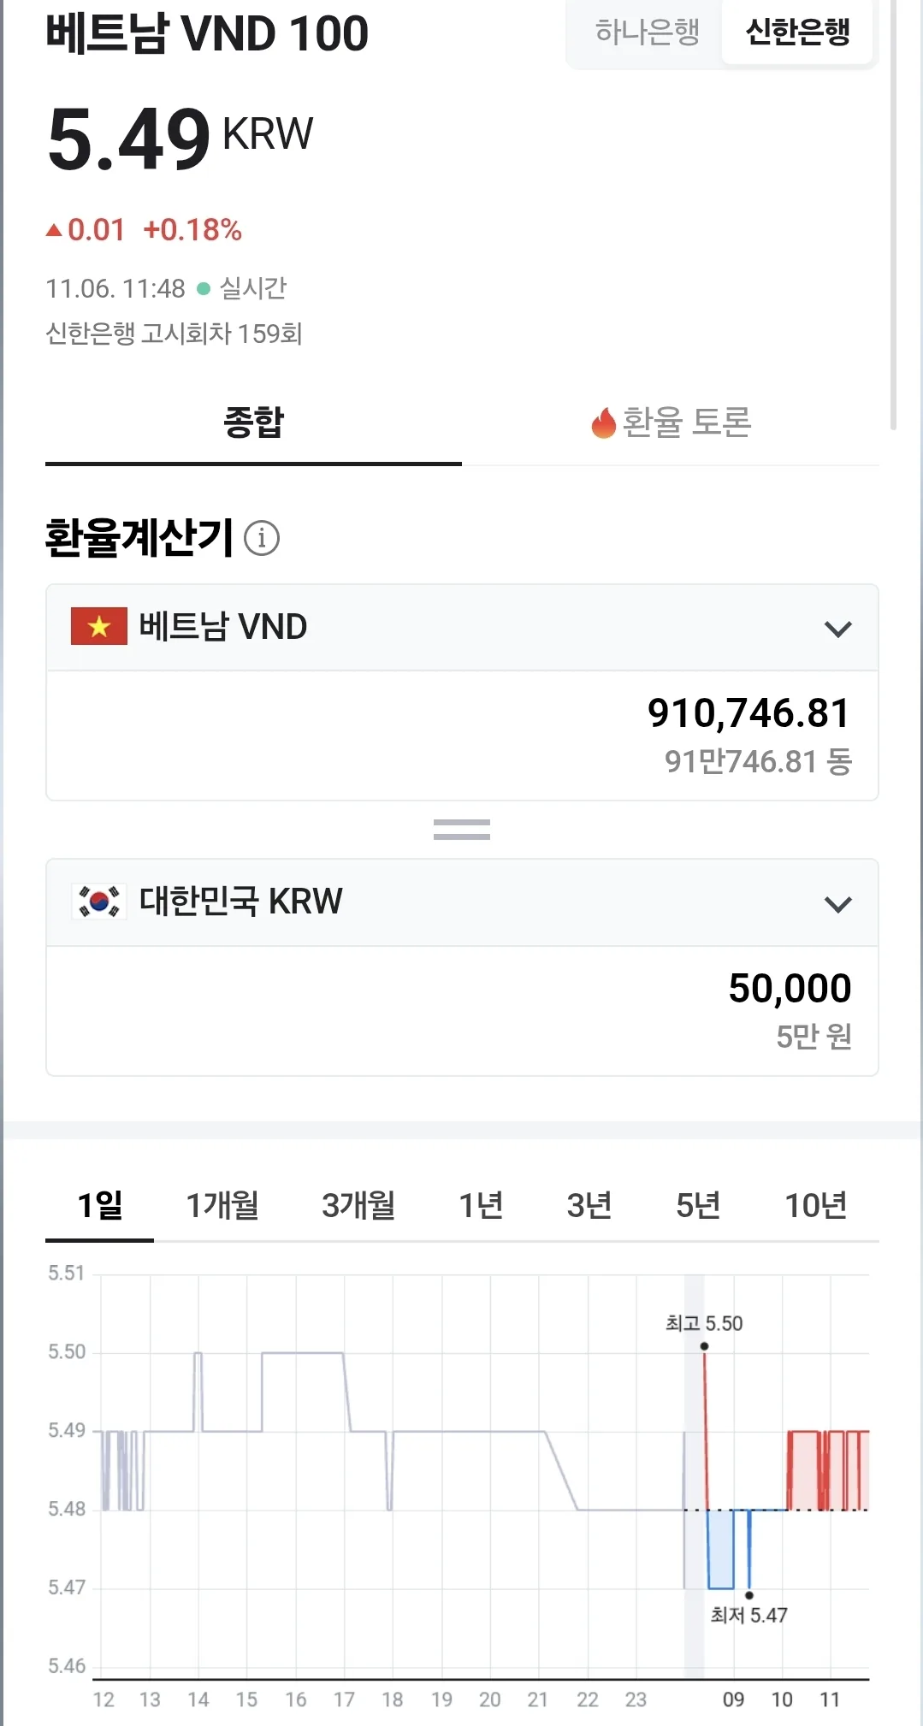Viewport: 923px width, 1726px height.
Task: Tap the flame icon beside 환율 토론
Action: 604,423
